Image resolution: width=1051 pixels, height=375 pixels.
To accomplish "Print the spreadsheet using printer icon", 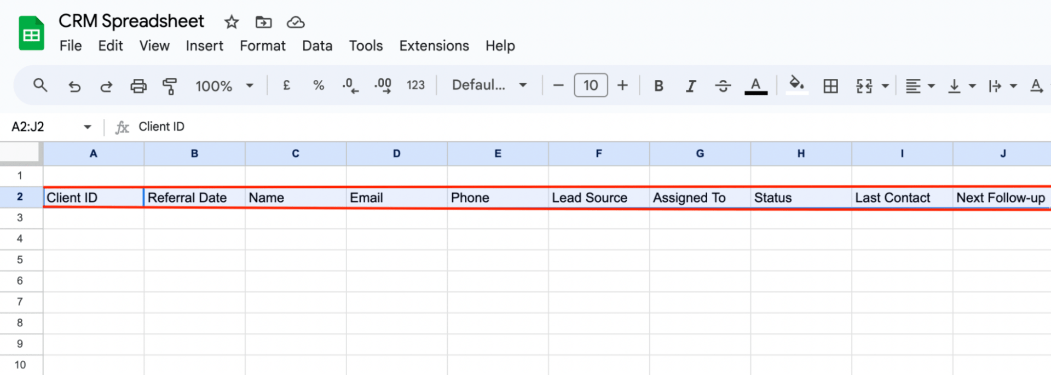I will (138, 86).
